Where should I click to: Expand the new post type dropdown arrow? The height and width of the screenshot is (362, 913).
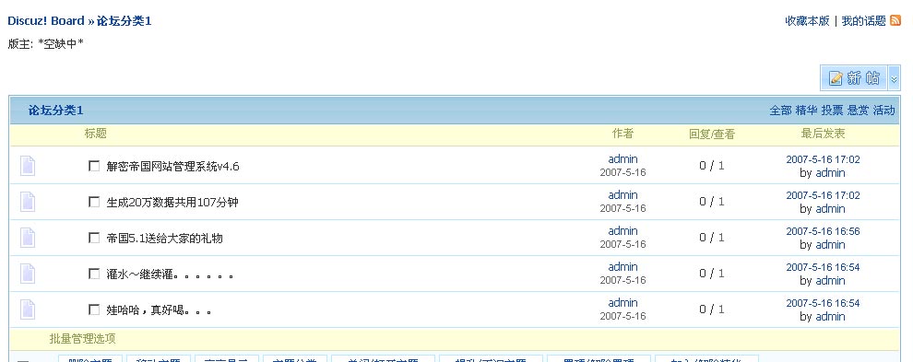click(894, 78)
